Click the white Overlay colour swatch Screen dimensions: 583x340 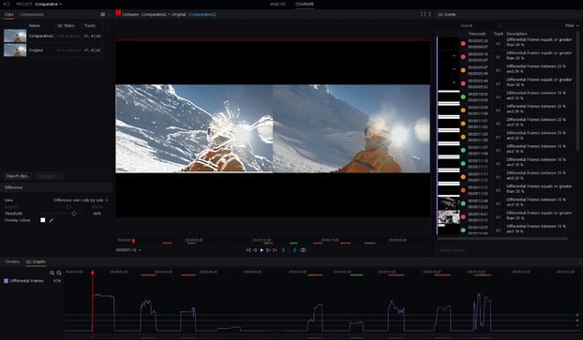coord(43,220)
